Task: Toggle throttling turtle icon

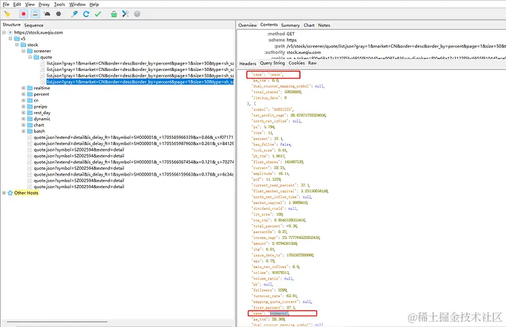Action: 47,14
